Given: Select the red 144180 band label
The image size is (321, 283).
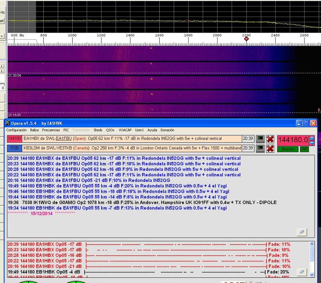Looking at the screenshot, I should click(14, 139).
